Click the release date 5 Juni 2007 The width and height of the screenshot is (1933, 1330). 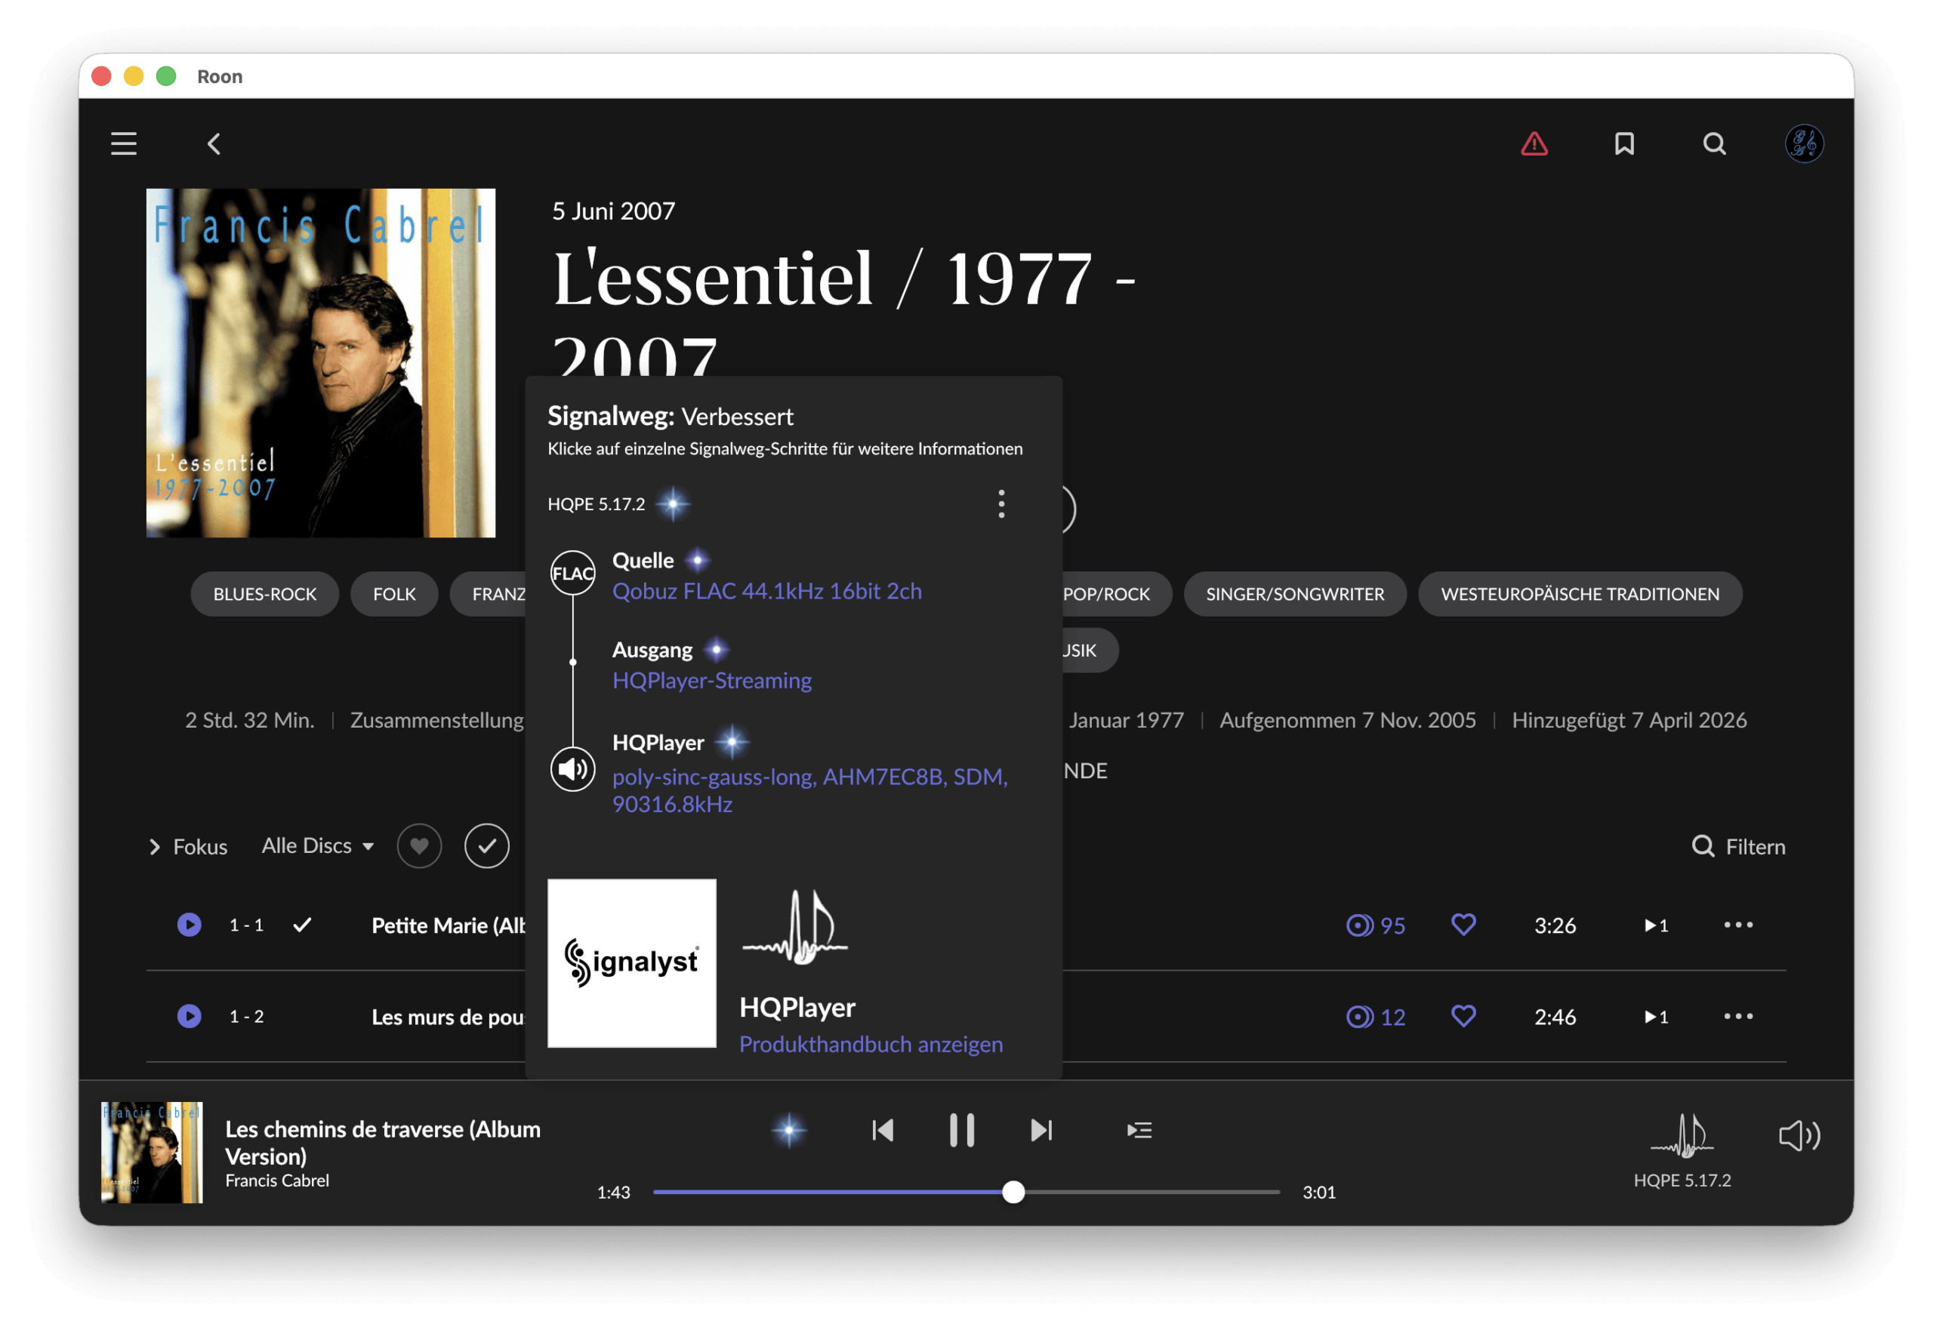point(613,211)
